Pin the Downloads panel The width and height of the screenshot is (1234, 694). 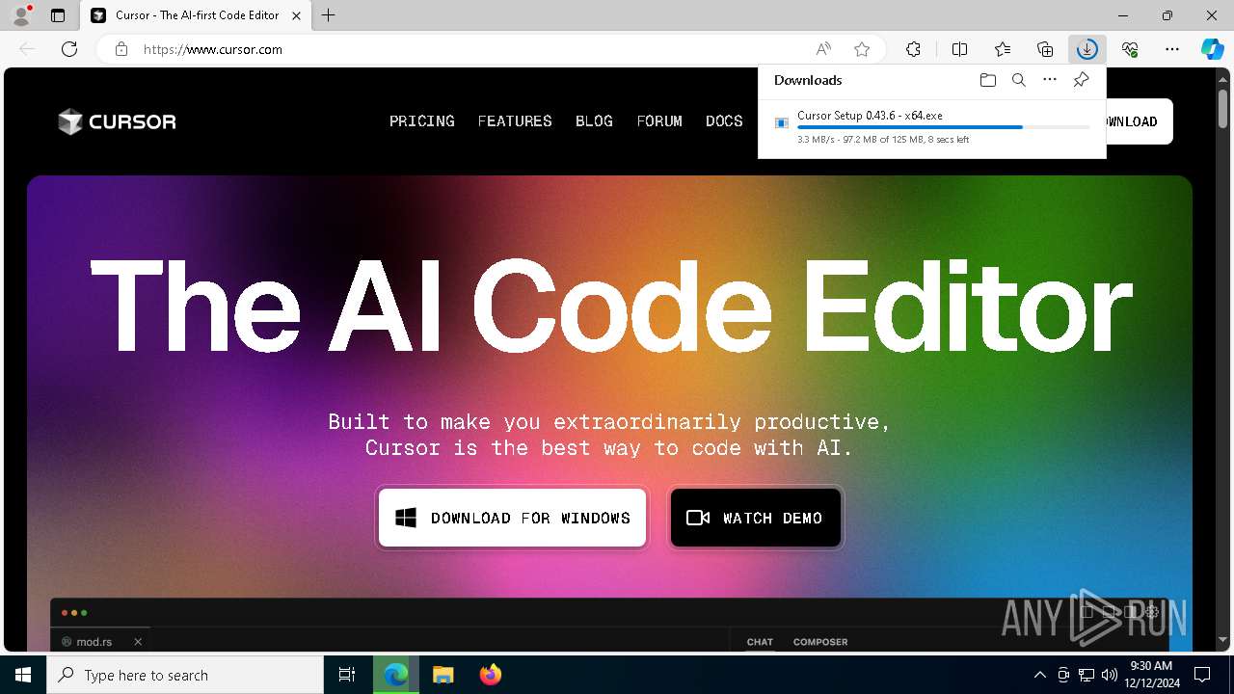(x=1081, y=80)
